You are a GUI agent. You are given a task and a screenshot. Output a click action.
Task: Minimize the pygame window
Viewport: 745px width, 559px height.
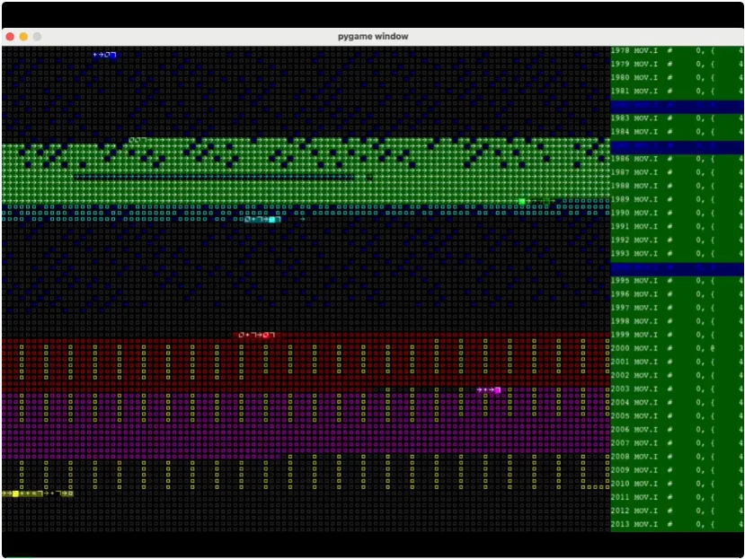tap(23, 37)
